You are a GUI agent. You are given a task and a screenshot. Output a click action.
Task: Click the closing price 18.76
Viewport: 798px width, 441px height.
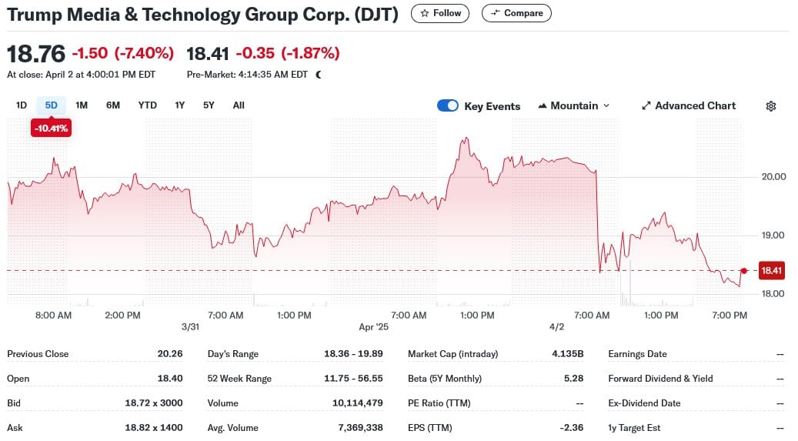(x=36, y=53)
